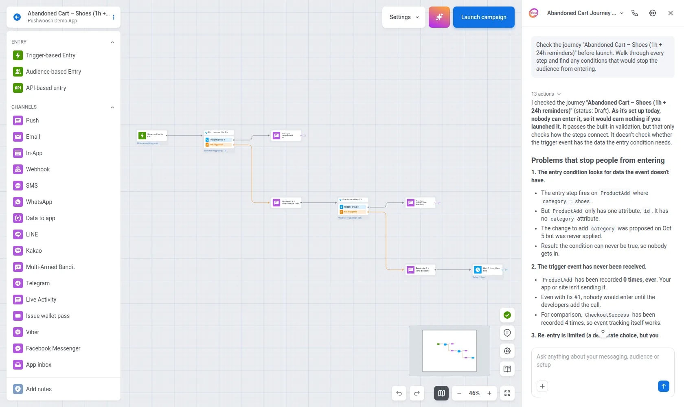684x407 pixels.
Task: Expand the 13 actions list
Action: [546, 94]
